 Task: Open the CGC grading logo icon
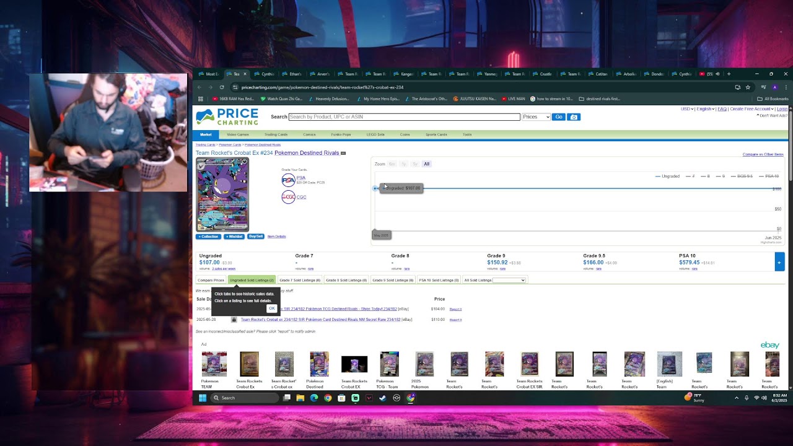[288, 197]
